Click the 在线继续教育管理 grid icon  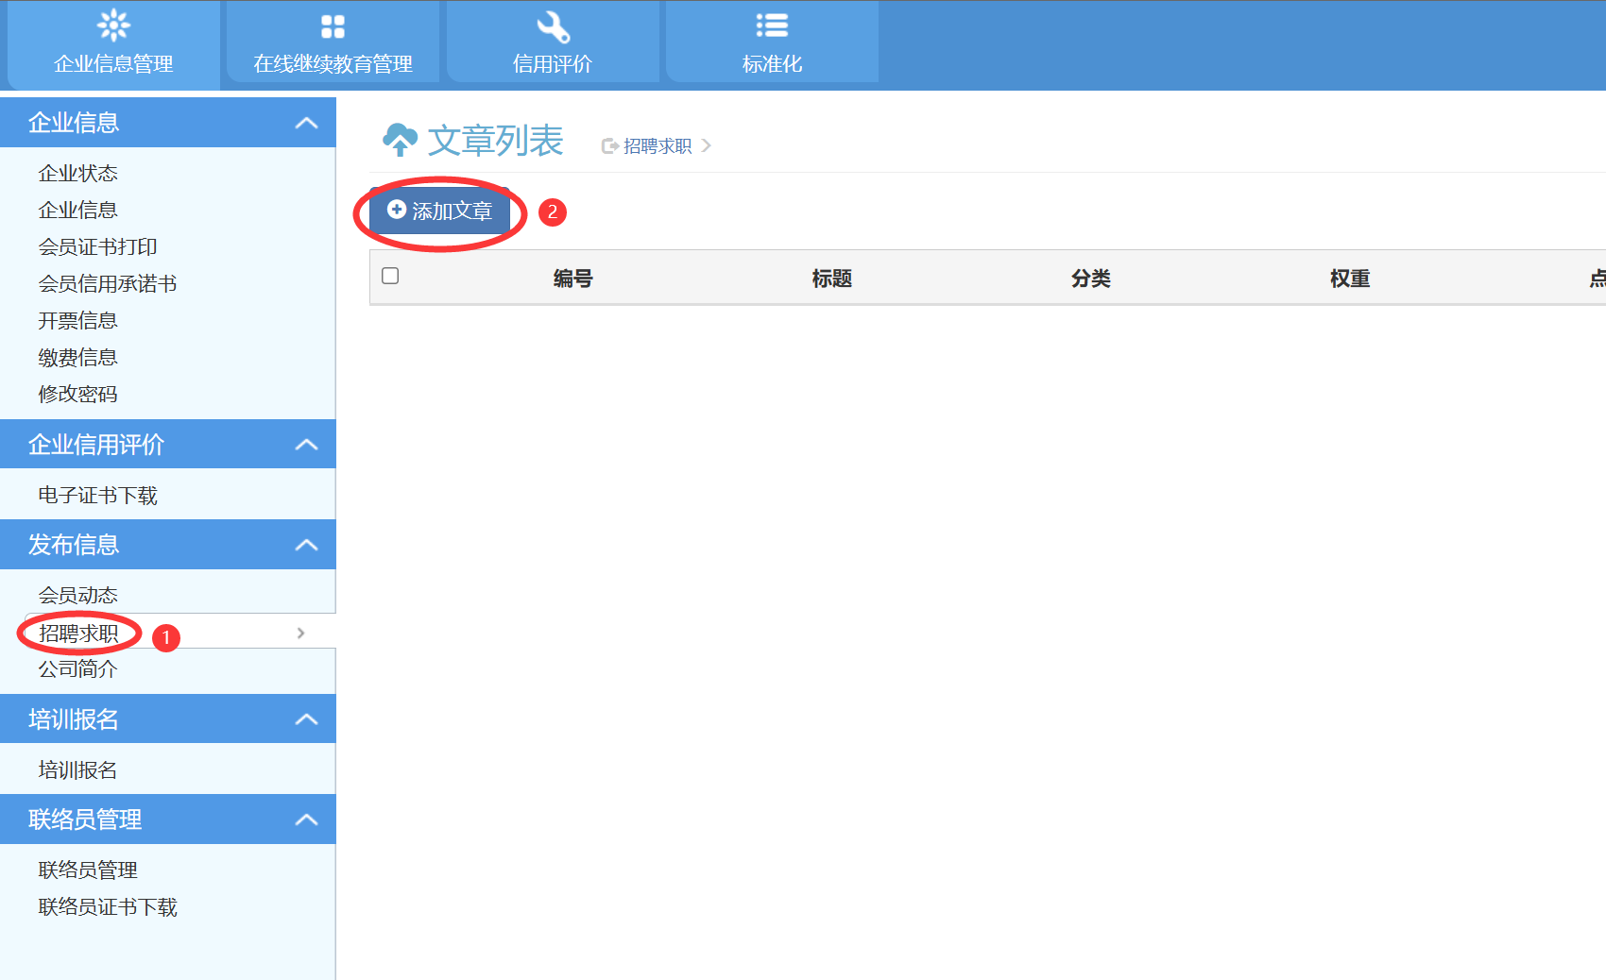(333, 26)
